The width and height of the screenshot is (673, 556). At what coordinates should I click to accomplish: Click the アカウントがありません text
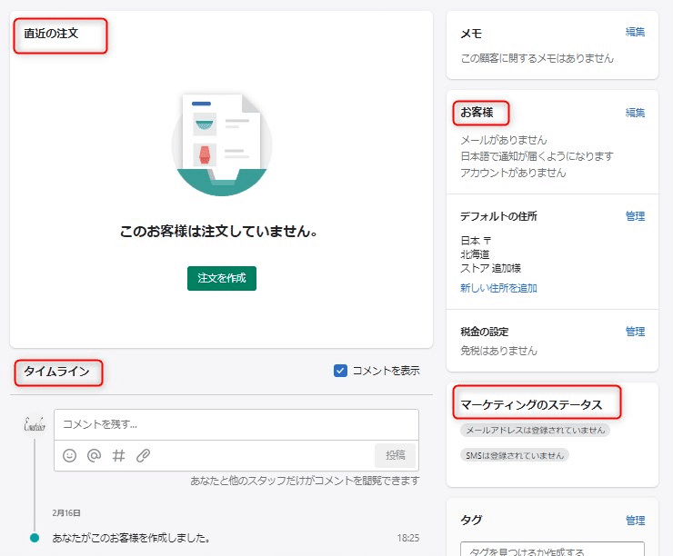pos(513,173)
